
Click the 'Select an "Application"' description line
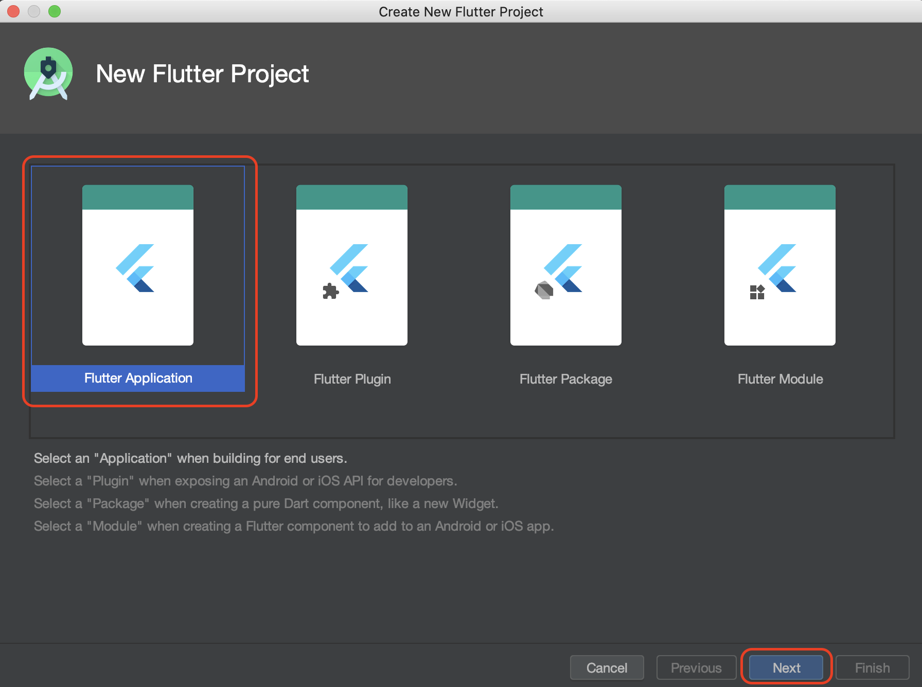190,458
